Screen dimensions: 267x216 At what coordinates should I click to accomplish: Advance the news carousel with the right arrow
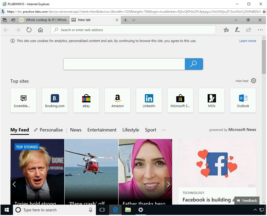(x=168, y=184)
